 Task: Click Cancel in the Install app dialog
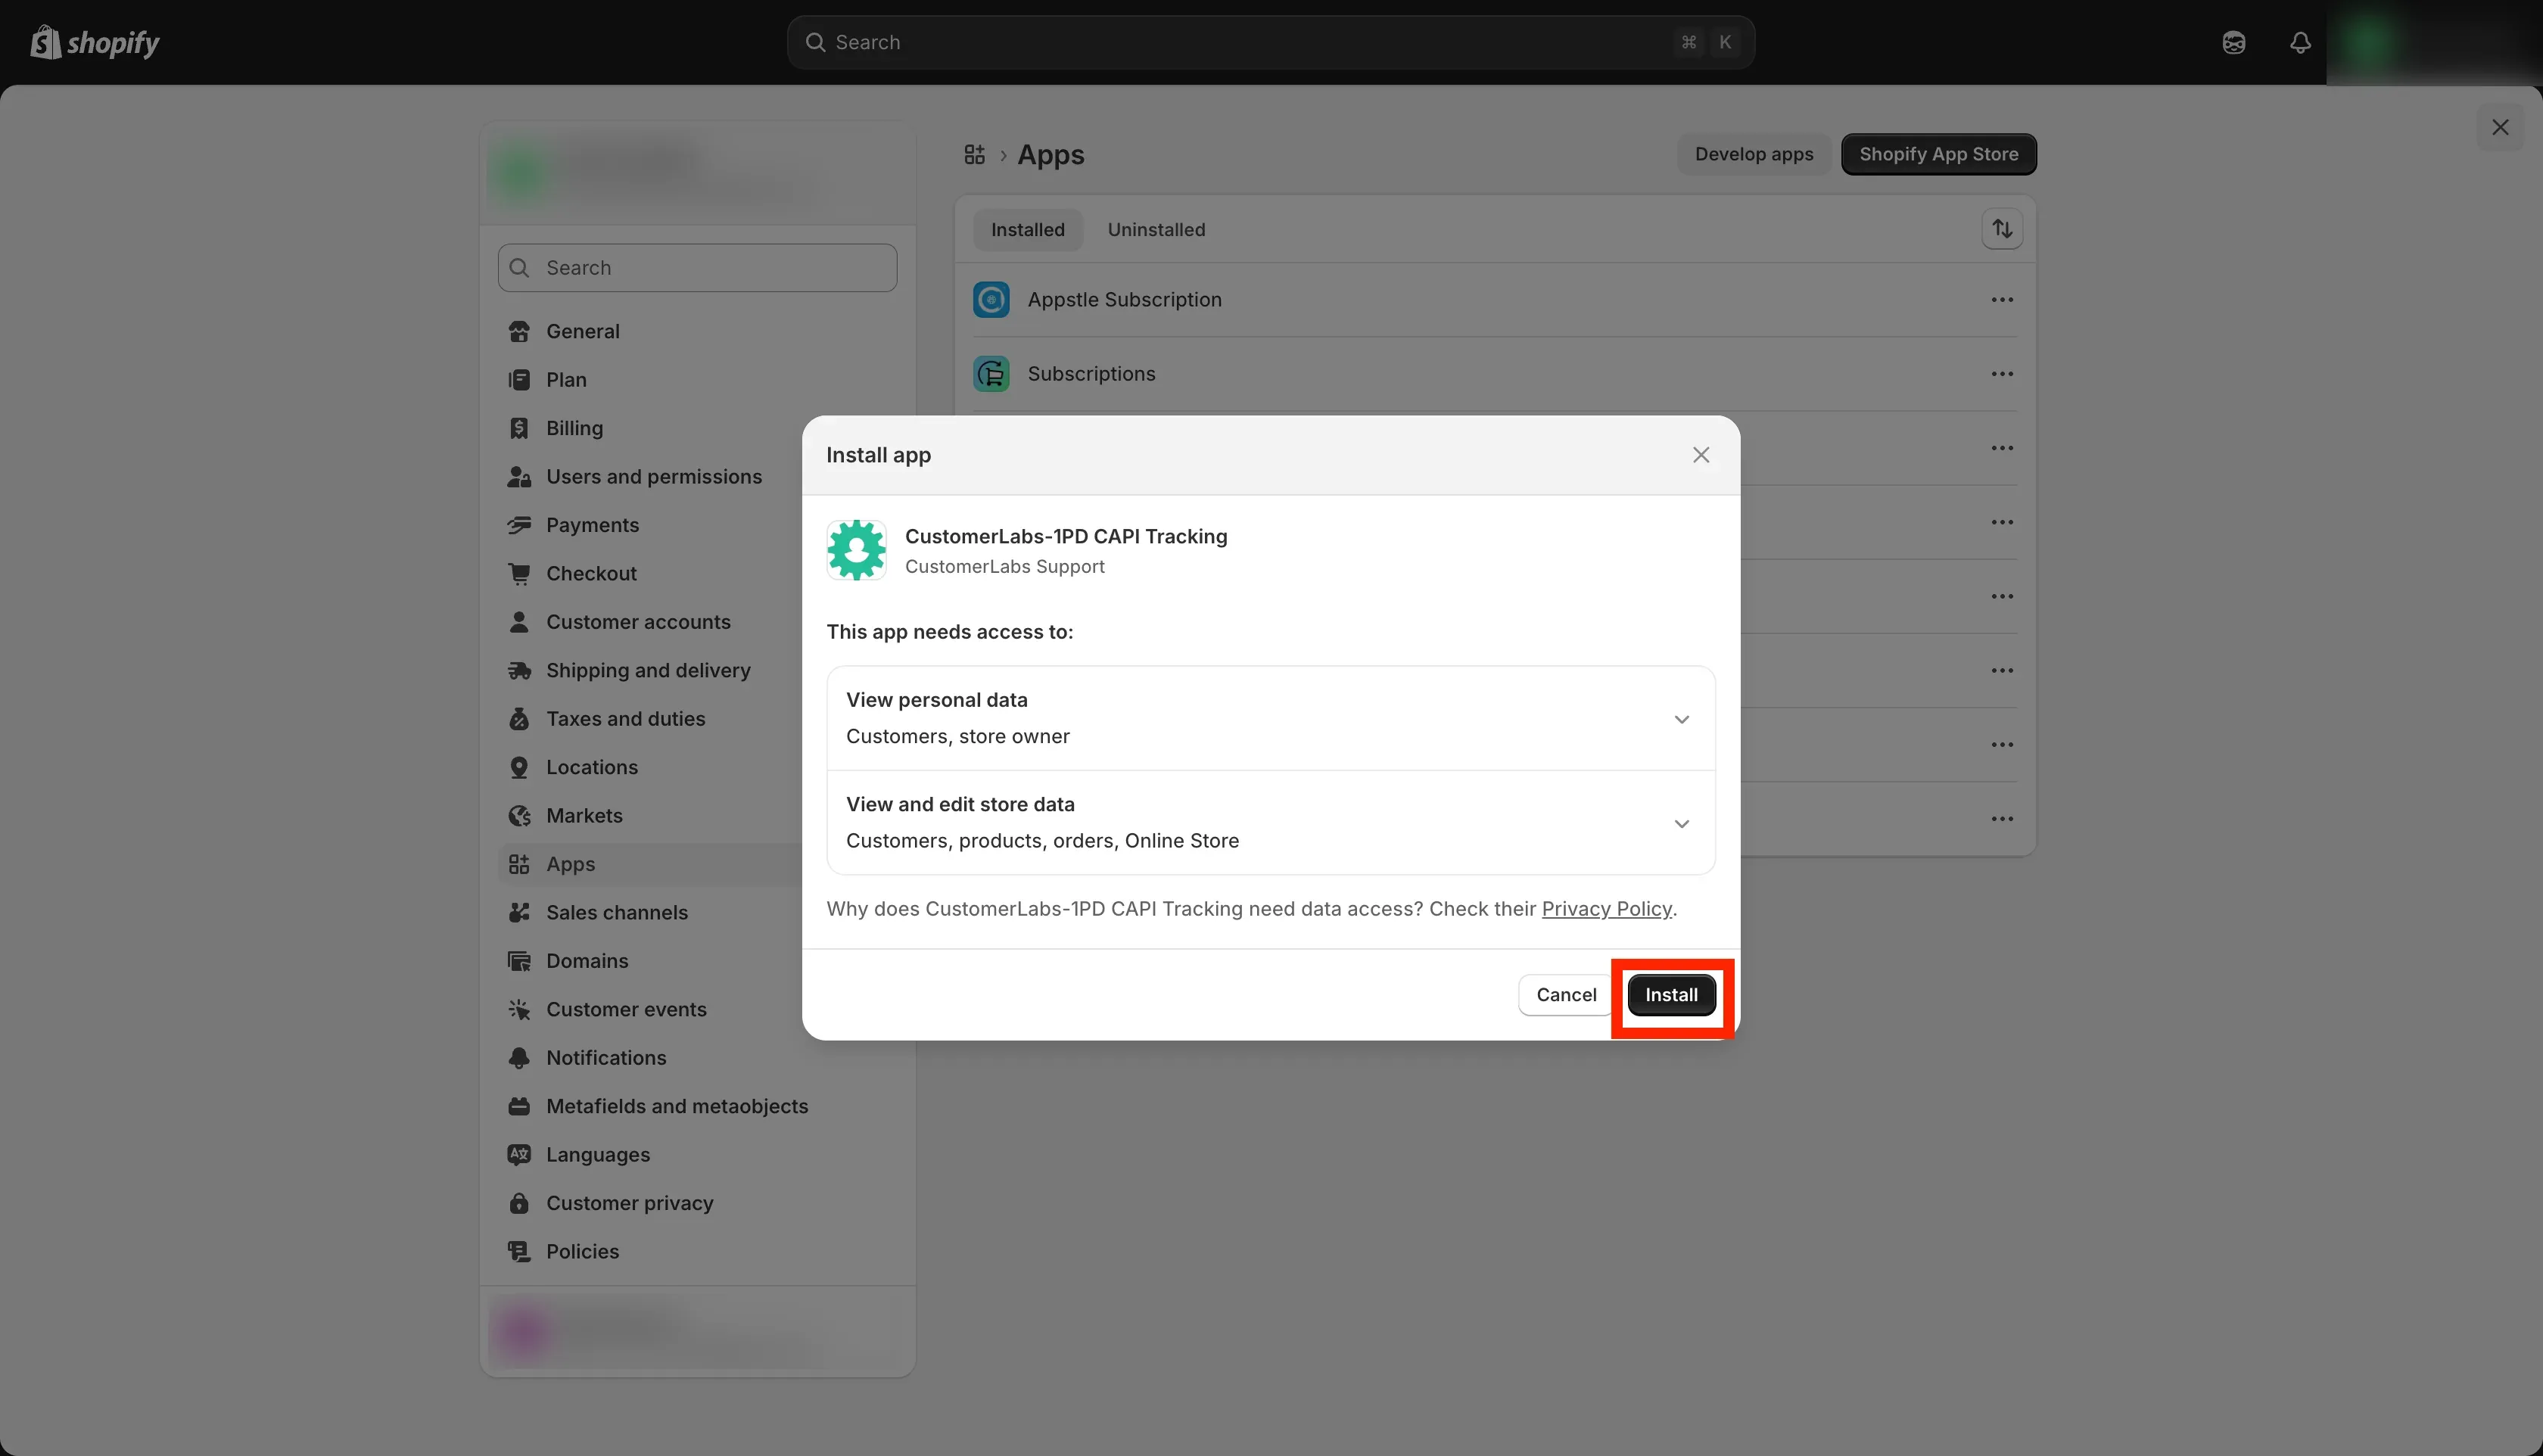pyautogui.click(x=1566, y=995)
